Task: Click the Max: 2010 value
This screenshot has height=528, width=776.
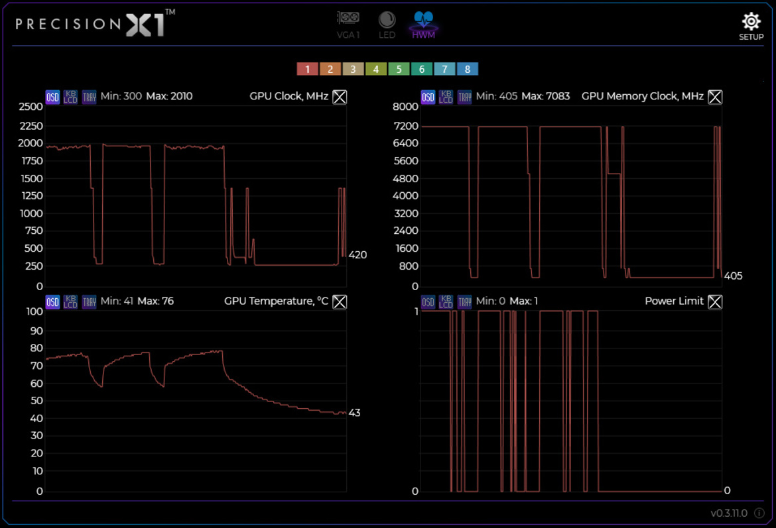Action: coord(169,97)
